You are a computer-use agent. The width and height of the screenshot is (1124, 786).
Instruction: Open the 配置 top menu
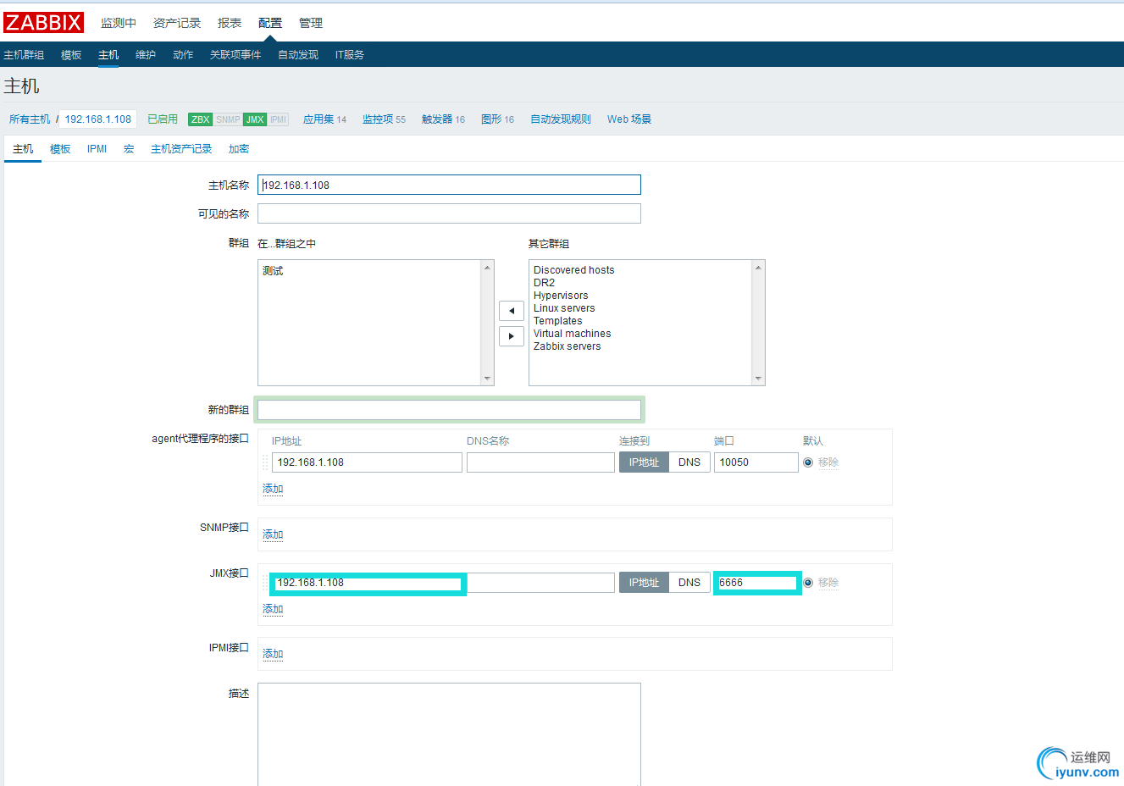pos(270,23)
